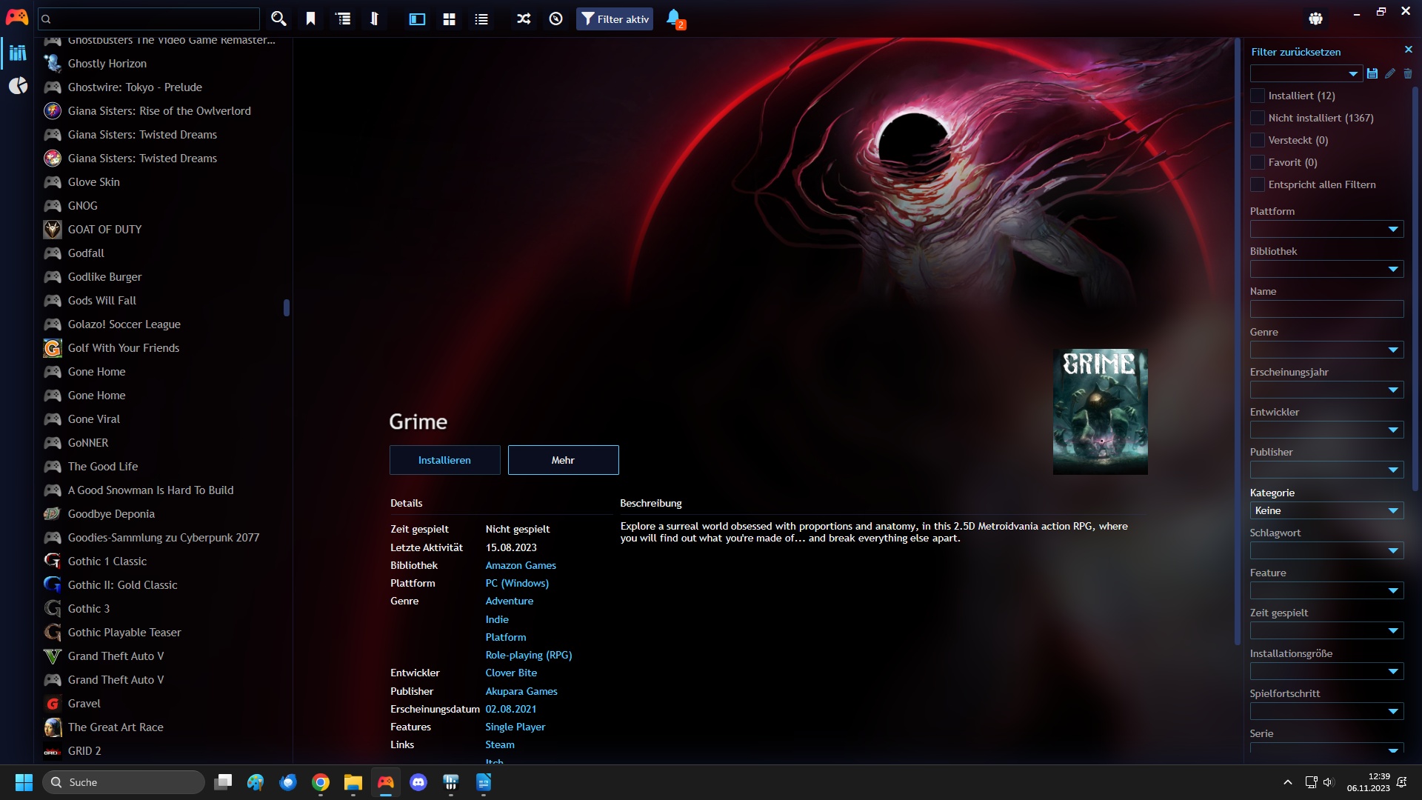Select Gothic 3 in the game list
The width and height of the screenshot is (1422, 800).
click(88, 608)
